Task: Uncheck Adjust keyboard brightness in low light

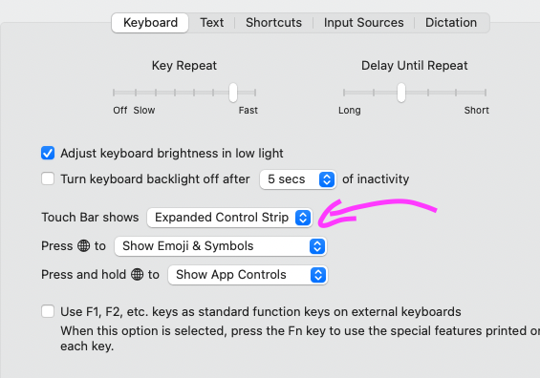Action: 48,153
